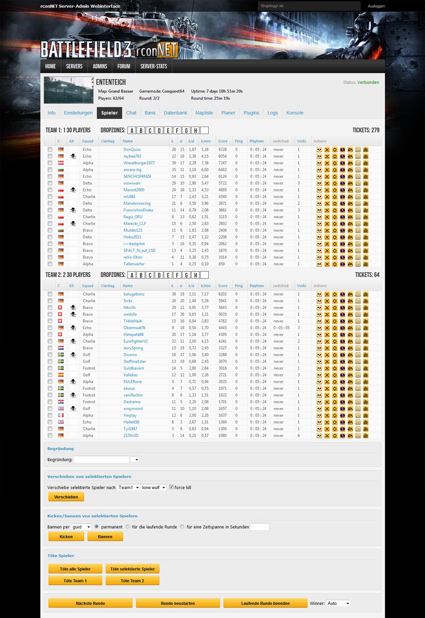Open the 'guid' ban type dropdown
The width and height of the screenshot is (425, 618).
[81, 527]
